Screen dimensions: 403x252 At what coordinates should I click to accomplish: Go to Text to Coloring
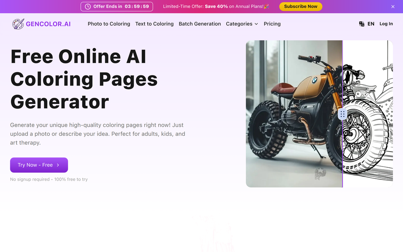pyautogui.click(x=154, y=24)
